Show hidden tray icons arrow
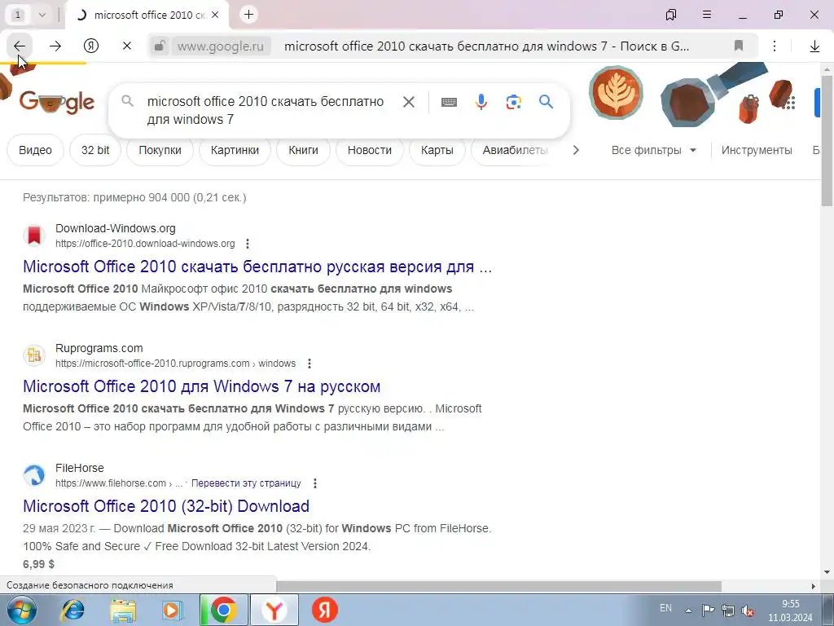 point(688,611)
